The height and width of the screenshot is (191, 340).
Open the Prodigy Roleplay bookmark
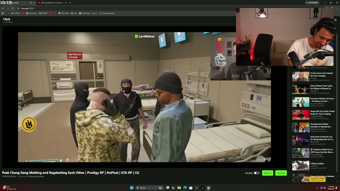click(107, 13)
